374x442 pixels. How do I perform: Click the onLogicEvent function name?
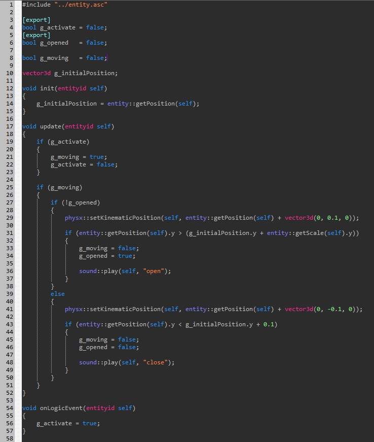click(x=61, y=408)
